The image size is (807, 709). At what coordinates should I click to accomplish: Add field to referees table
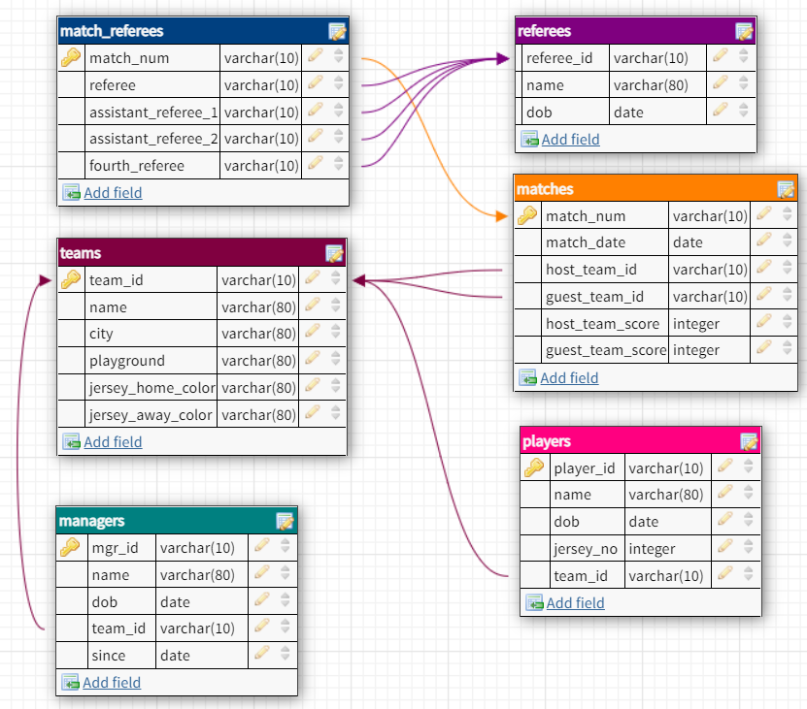[570, 140]
